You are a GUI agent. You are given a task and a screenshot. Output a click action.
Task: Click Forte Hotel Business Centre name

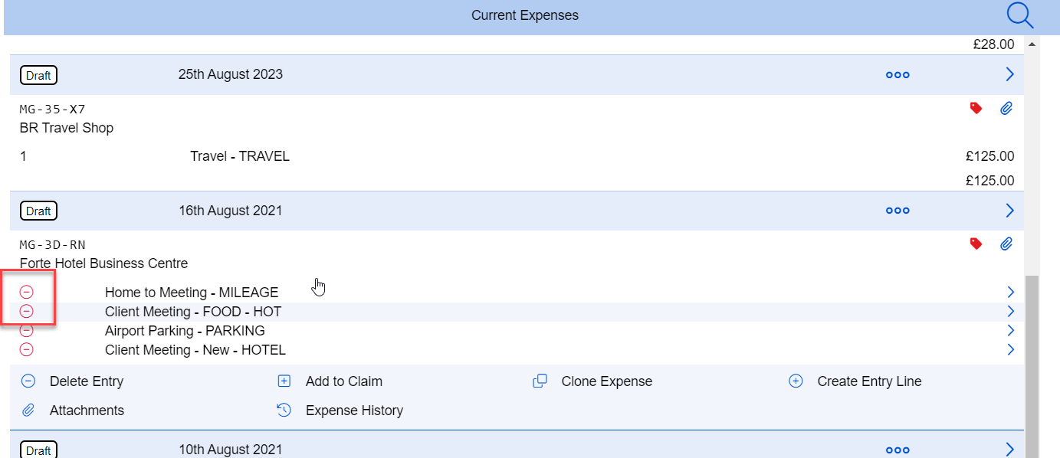click(103, 263)
